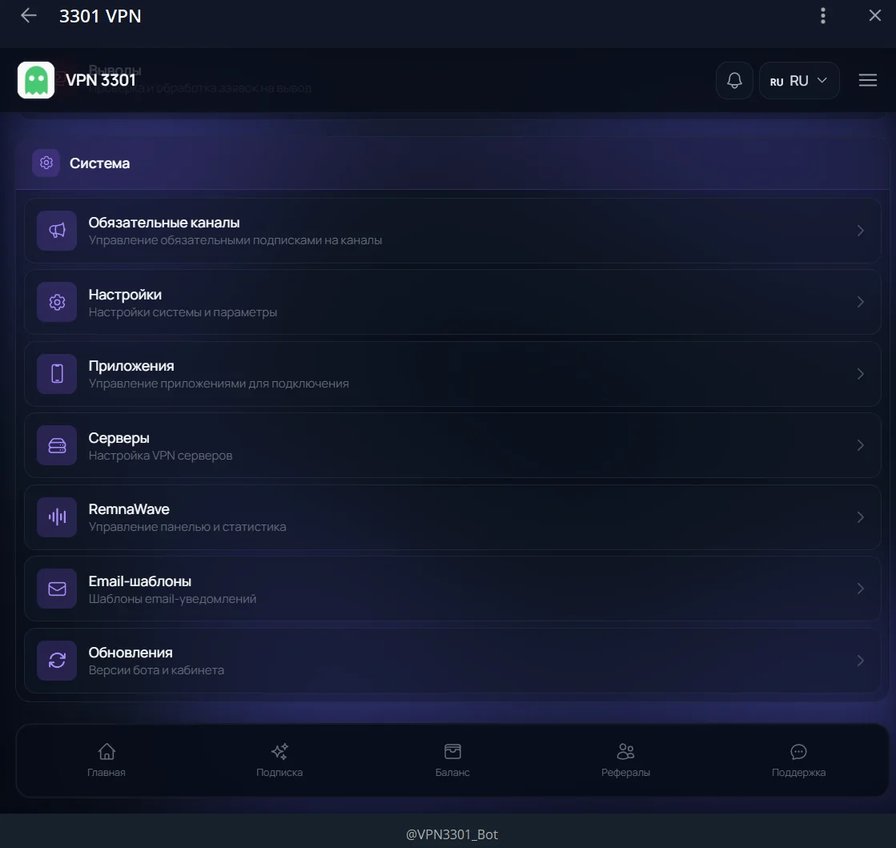The image size is (896, 848).
Task: Expand the Email-шаблоны row chevron
Action: pos(861,589)
